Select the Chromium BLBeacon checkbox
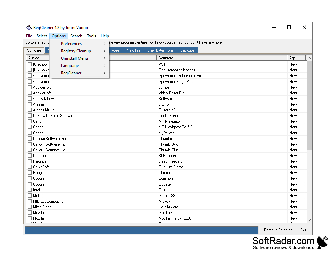Screen dimensions: 336x258 point(30,156)
